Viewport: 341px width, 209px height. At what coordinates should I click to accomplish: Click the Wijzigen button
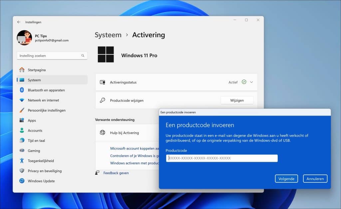point(237,100)
